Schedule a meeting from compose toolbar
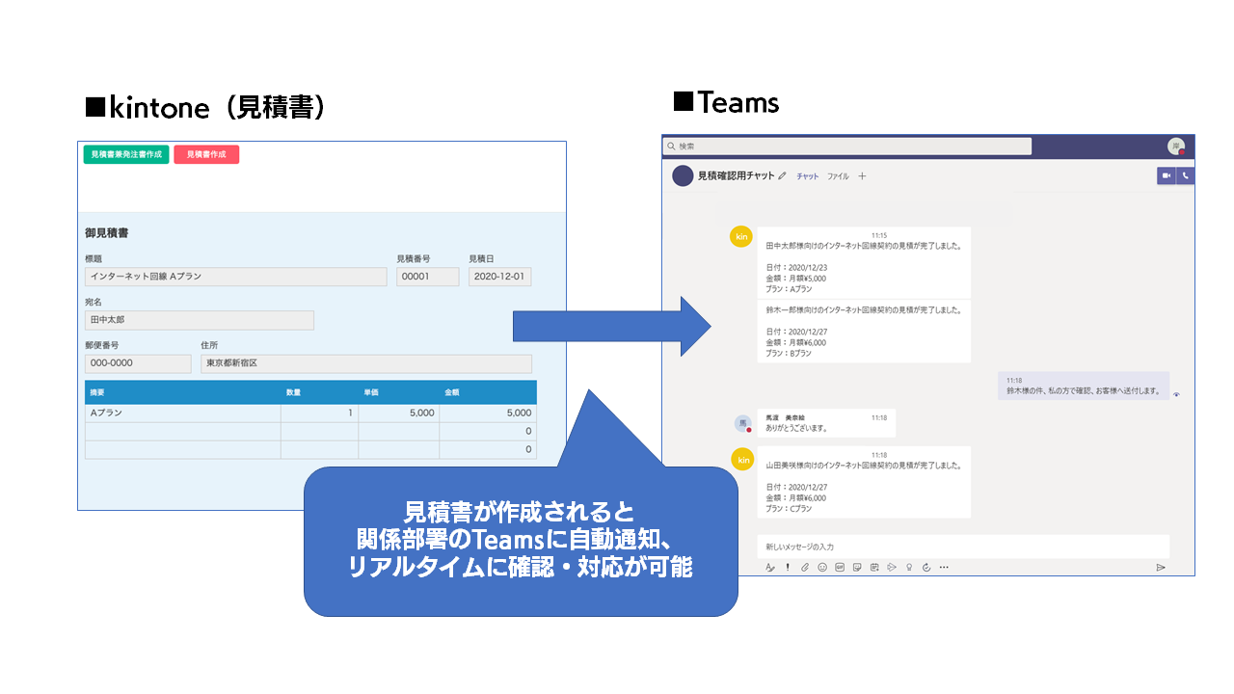The height and width of the screenshot is (694, 1234). click(x=874, y=567)
